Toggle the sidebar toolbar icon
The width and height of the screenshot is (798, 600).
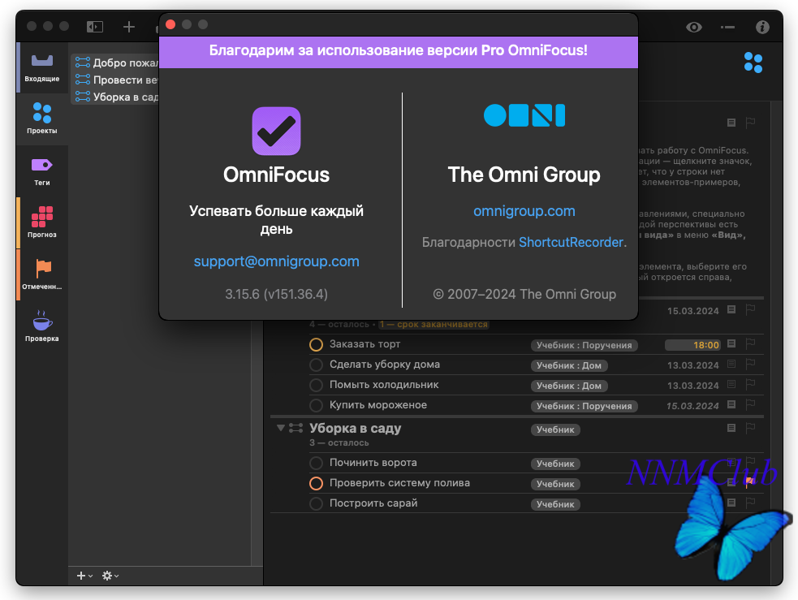pos(95,27)
